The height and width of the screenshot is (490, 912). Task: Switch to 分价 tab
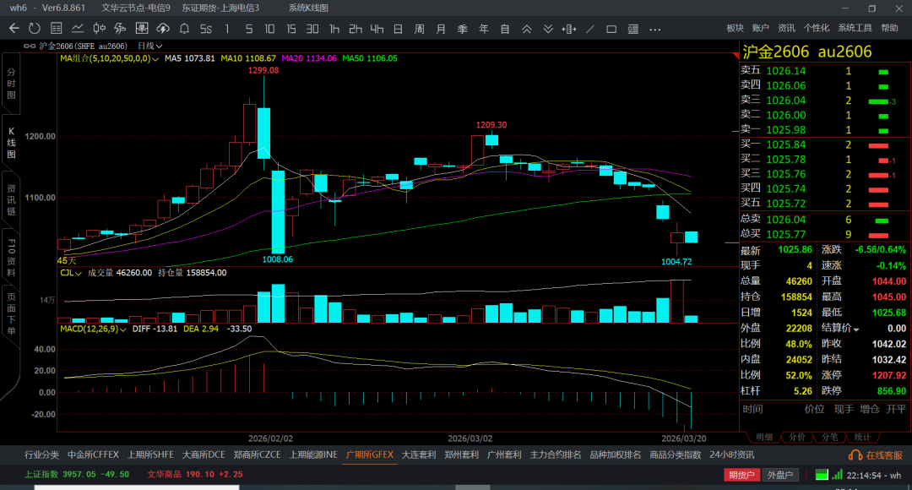point(797,437)
